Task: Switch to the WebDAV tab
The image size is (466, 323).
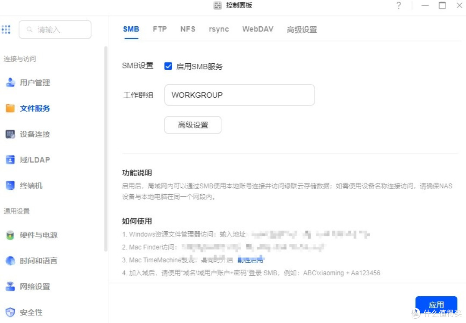Action: 258,29
